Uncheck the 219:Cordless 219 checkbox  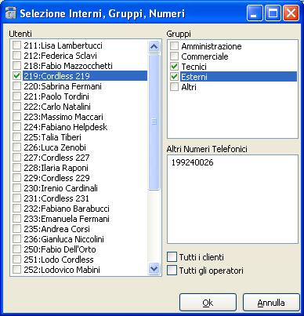click(x=16, y=76)
